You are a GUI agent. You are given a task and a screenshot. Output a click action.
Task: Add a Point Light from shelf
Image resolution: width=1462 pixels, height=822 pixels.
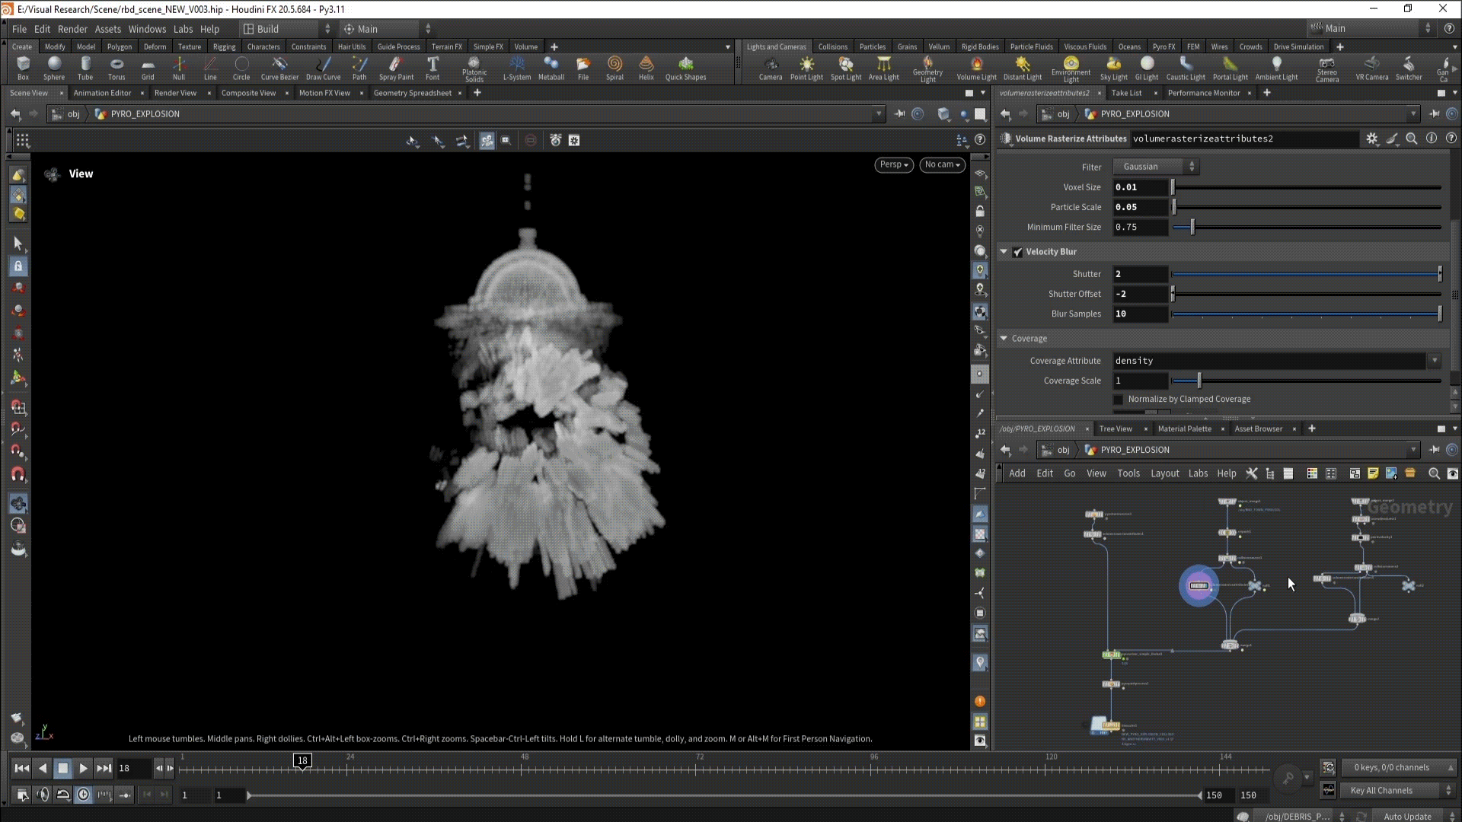pyautogui.click(x=806, y=67)
